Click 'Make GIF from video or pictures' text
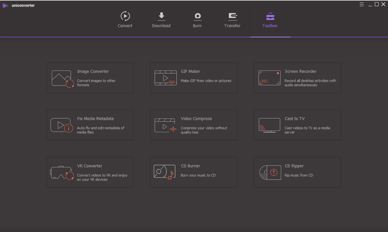 pos(206,81)
